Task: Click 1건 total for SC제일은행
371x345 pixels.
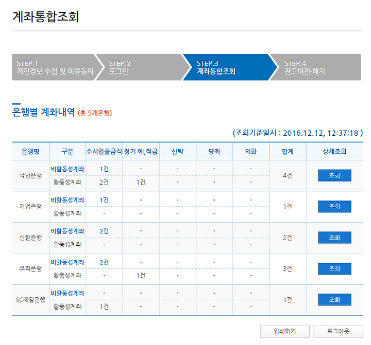Action: pos(288,300)
